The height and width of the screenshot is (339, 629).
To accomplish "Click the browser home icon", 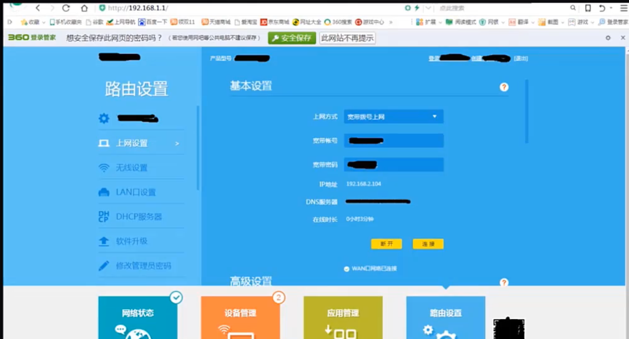I will (x=84, y=8).
